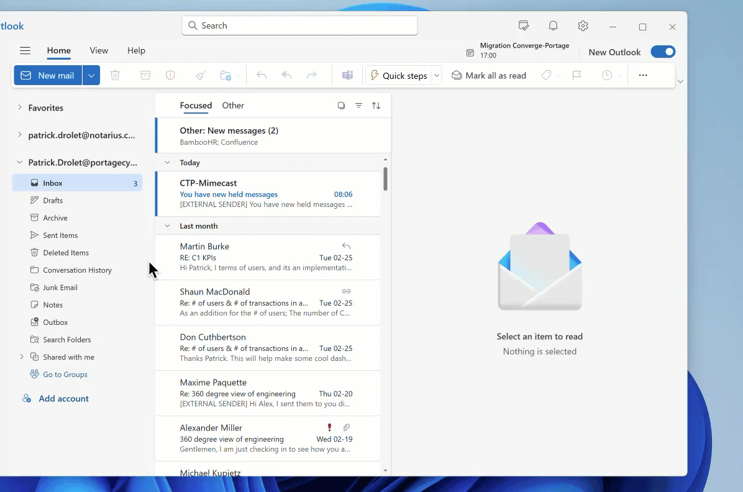Click the select-all messages checkbox icon
Viewport: 743px width, 492px height.
341,106
